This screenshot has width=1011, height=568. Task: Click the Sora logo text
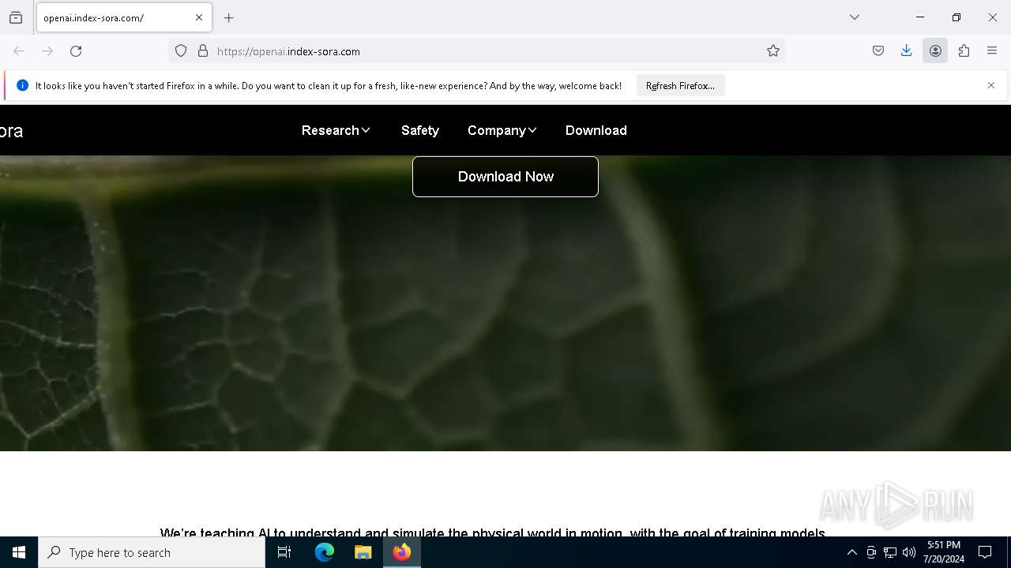(x=11, y=131)
